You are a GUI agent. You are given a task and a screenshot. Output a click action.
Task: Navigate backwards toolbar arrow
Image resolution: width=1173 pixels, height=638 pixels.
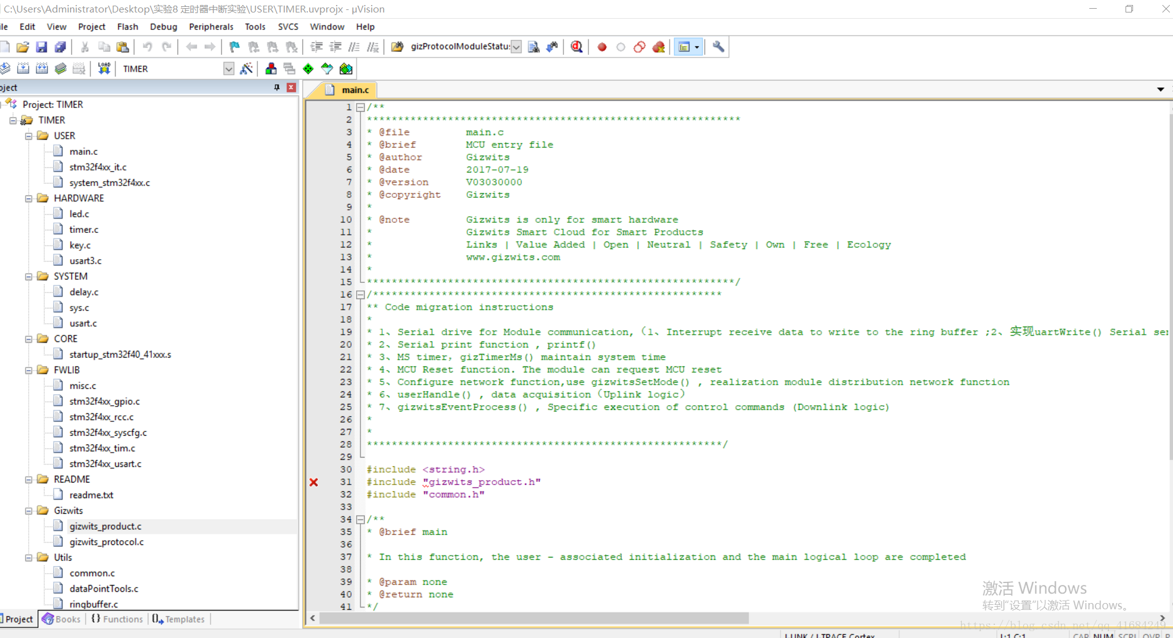click(x=192, y=47)
